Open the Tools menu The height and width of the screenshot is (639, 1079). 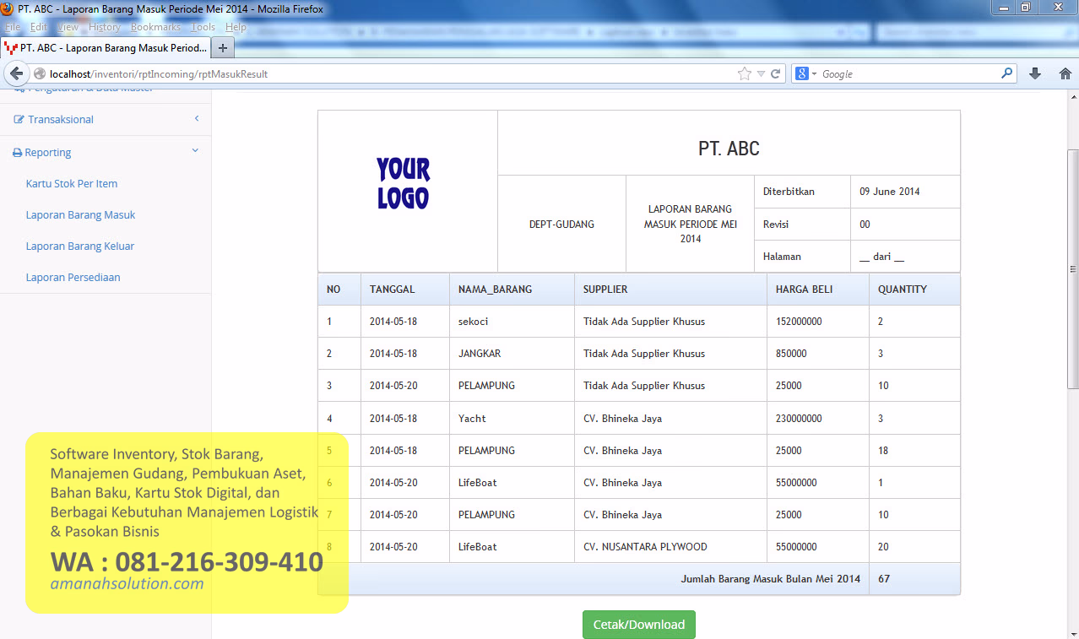(203, 27)
